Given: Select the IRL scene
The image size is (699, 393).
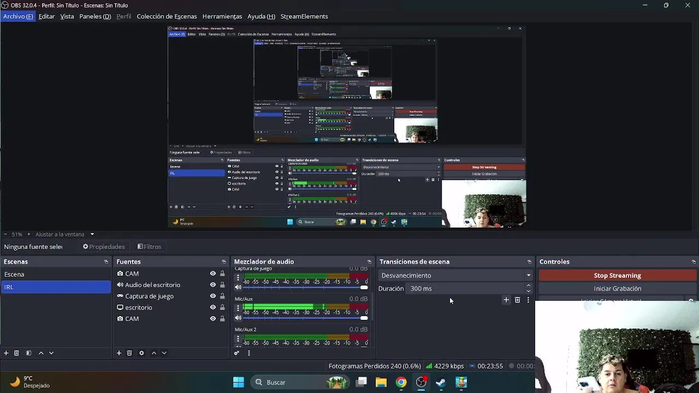Looking at the screenshot, I should click(x=56, y=287).
